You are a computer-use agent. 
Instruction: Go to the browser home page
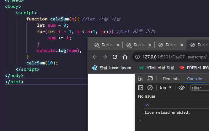(x=125, y=57)
